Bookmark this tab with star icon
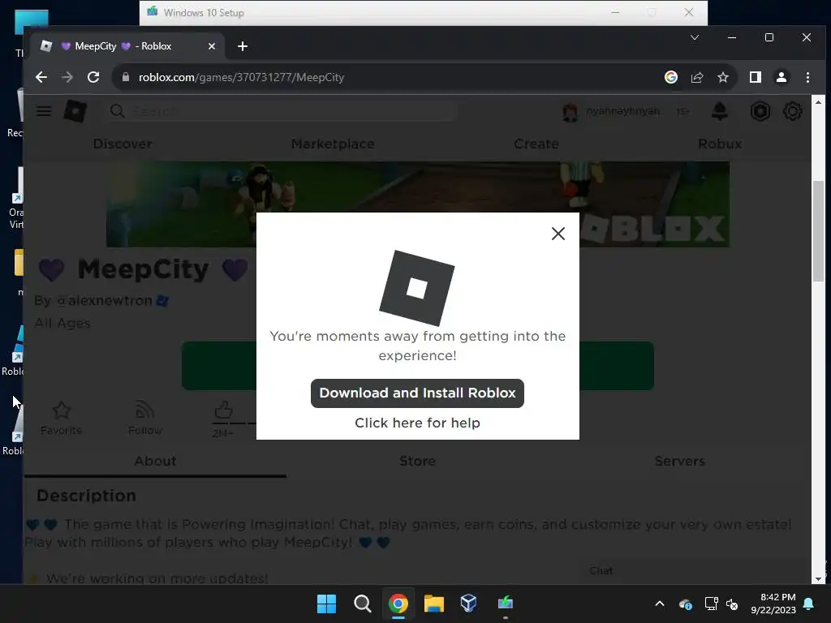This screenshot has height=623, width=831. click(x=723, y=77)
